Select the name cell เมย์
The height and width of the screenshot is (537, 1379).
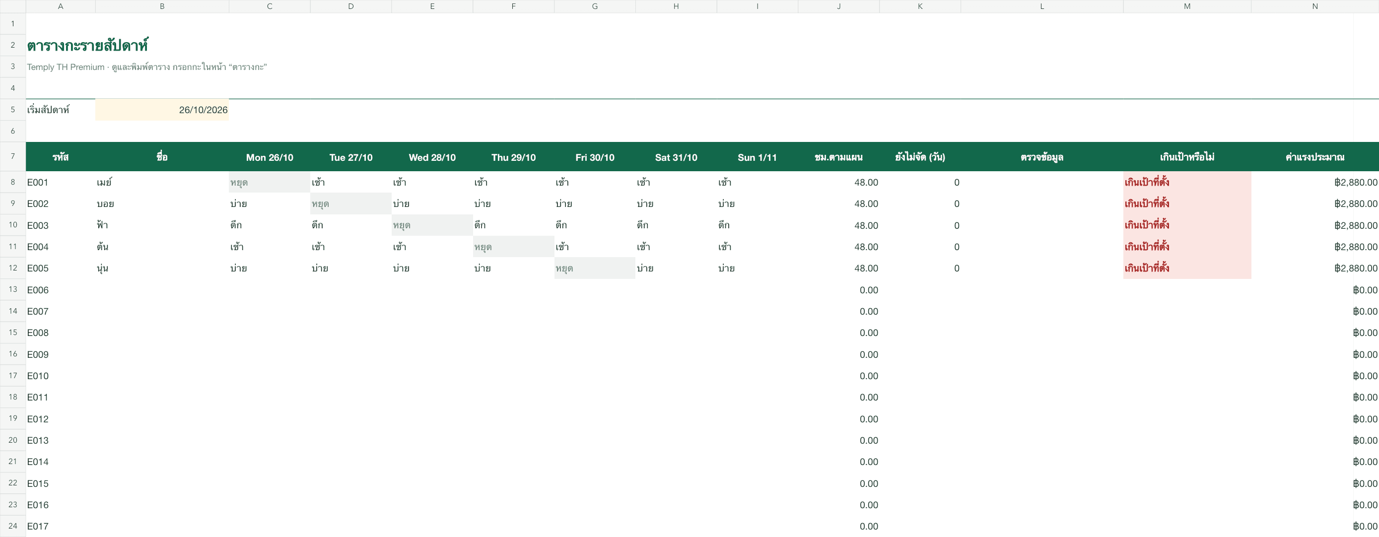(x=162, y=182)
